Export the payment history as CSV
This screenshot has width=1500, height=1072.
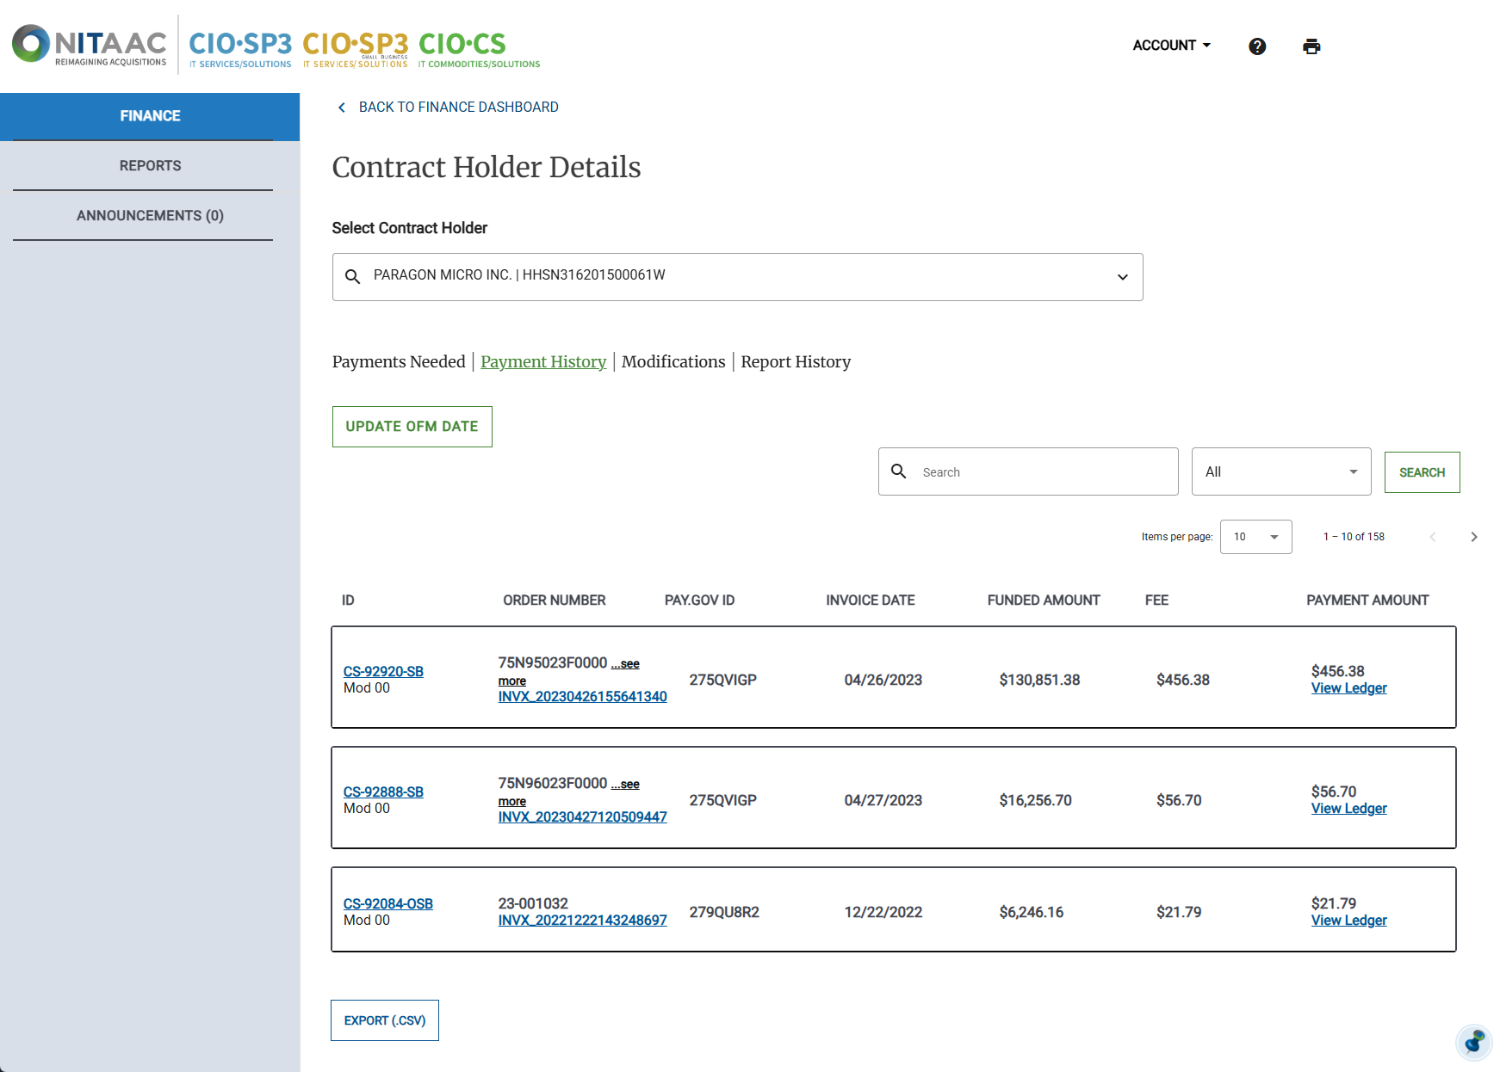click(x=384, y=1020)
